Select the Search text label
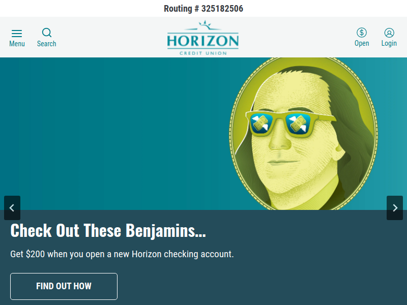 tap(47, 44)
